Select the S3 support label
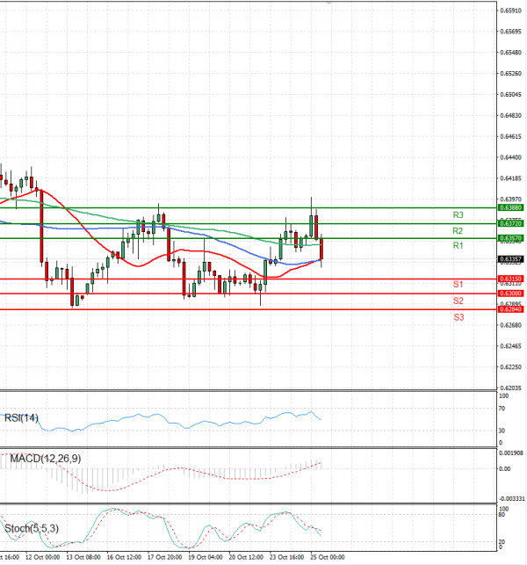The height and width of the screenshot is (565, 527). 458,316
